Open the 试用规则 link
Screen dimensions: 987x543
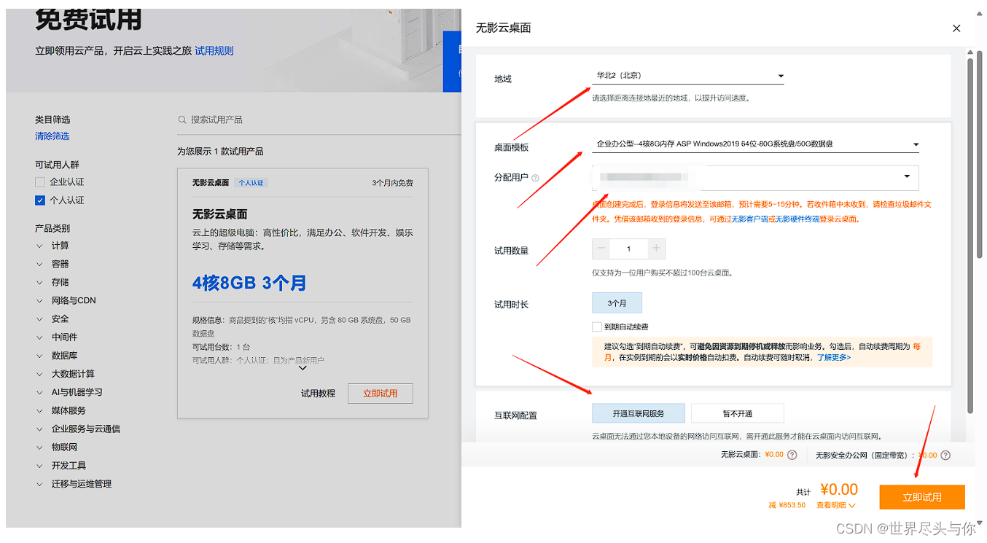(214, 51)
